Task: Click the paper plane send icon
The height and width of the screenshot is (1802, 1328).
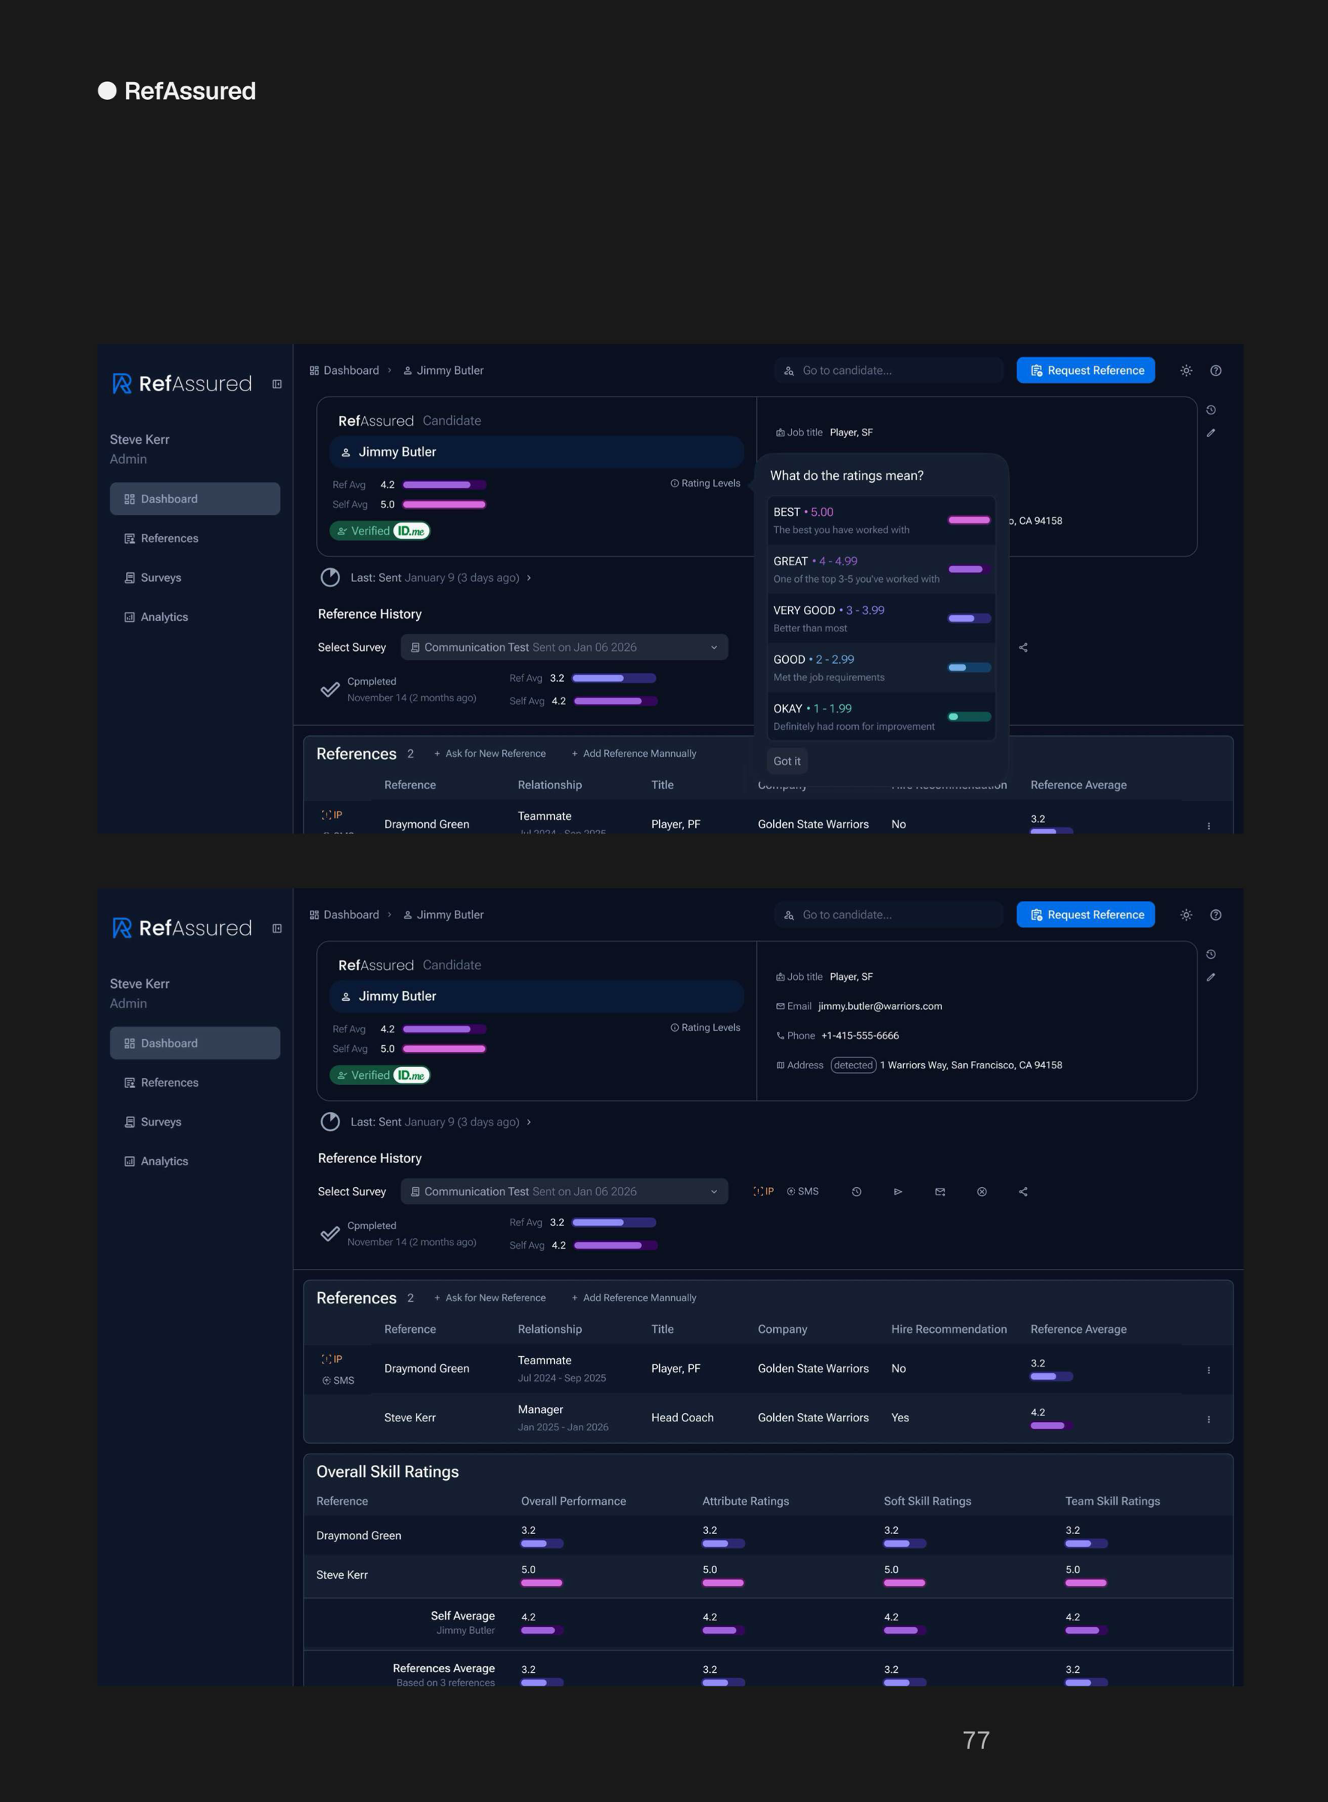Action: (x=898, y=1192)
